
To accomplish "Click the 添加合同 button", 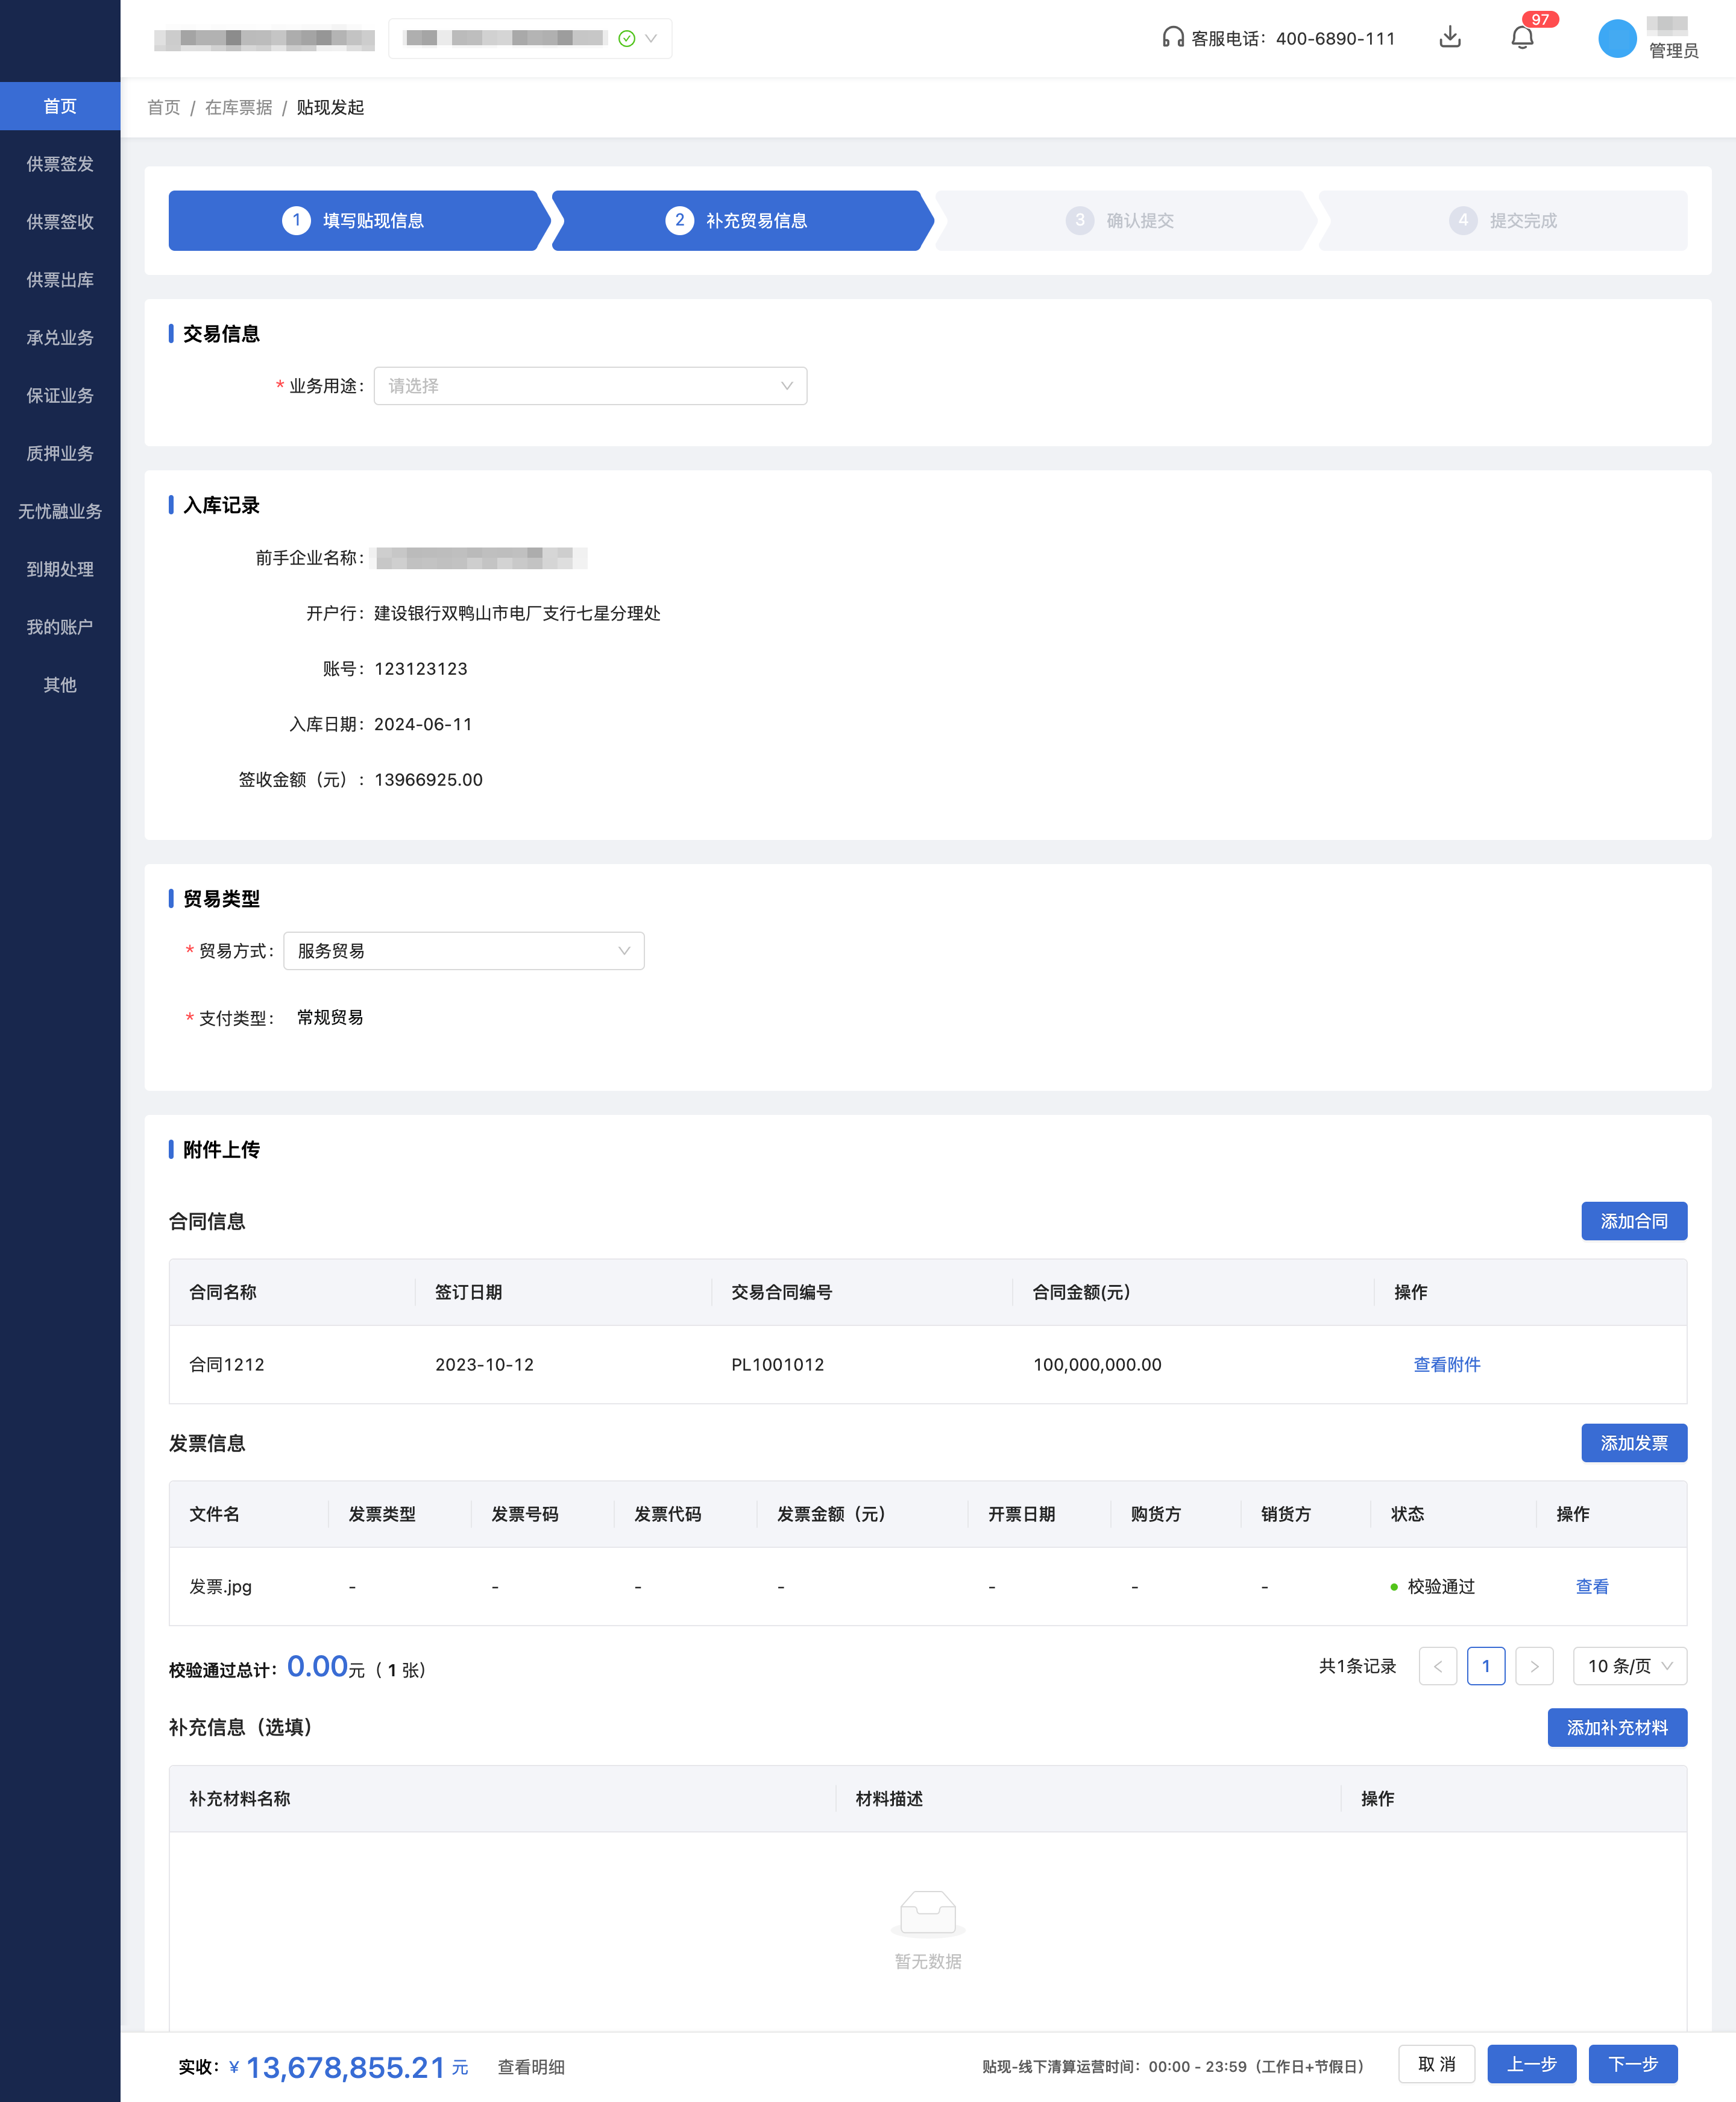I will (x=1634, y=1220).
